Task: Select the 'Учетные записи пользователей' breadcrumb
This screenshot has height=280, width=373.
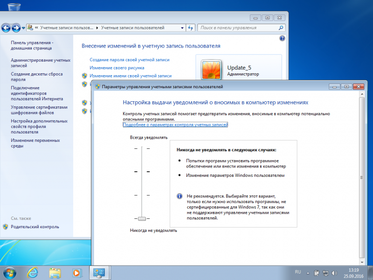Action: tap(132, 28)
